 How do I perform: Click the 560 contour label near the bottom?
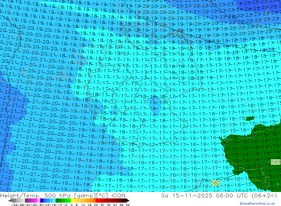click(215, 183)
